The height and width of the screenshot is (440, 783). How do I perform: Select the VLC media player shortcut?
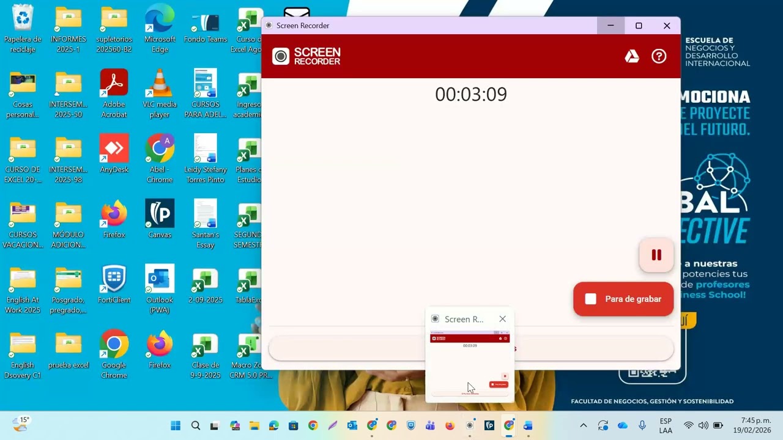coord(160,94)
